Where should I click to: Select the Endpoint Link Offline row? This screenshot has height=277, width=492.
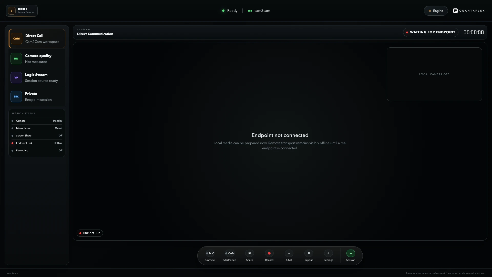37,143
